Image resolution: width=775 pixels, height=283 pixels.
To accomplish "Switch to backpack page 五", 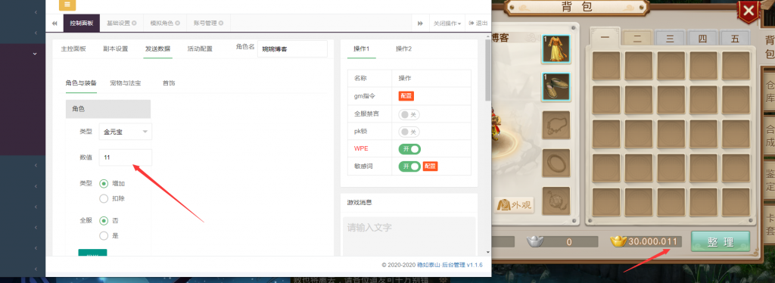I will coord(735,38).
